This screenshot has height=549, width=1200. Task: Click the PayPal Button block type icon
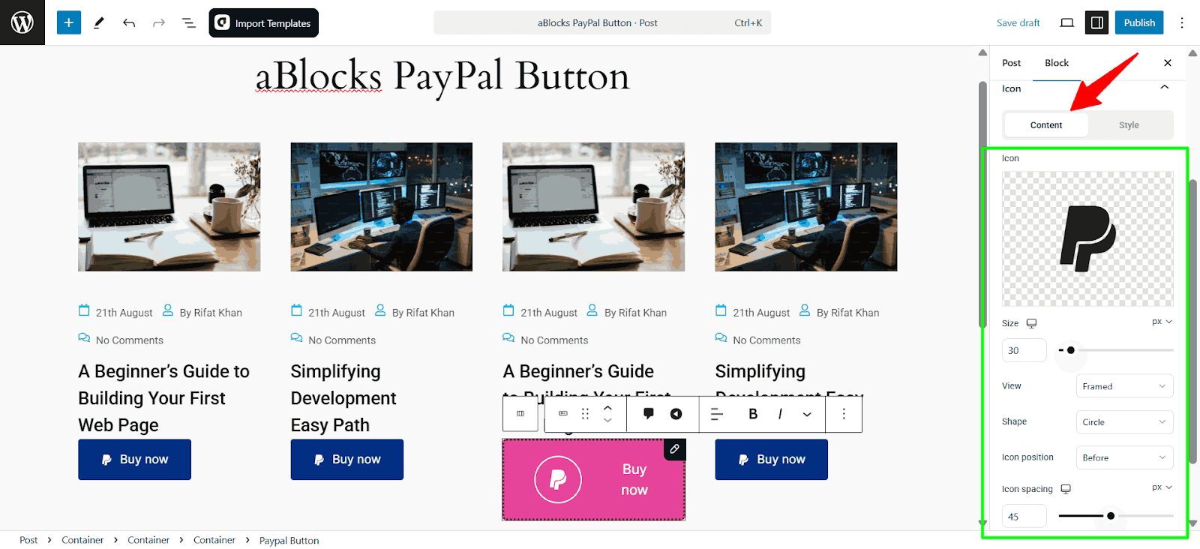coord(563,414)
